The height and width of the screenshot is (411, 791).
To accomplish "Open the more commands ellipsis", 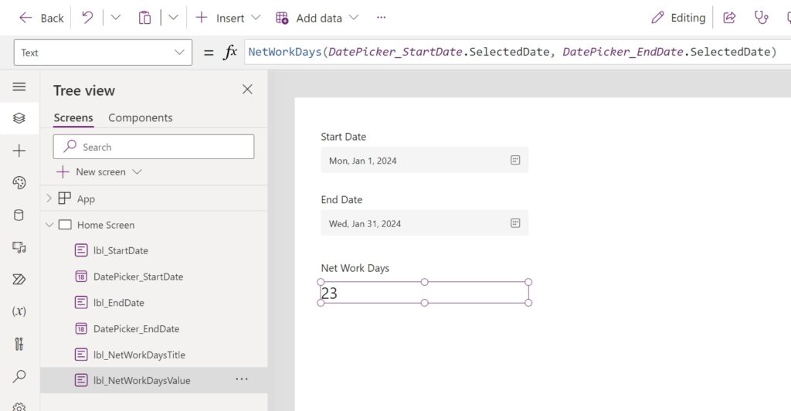I will click(382, 18).
